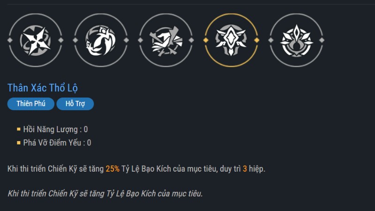Select the bird and crossed sword skill icon

pos(166,40)
